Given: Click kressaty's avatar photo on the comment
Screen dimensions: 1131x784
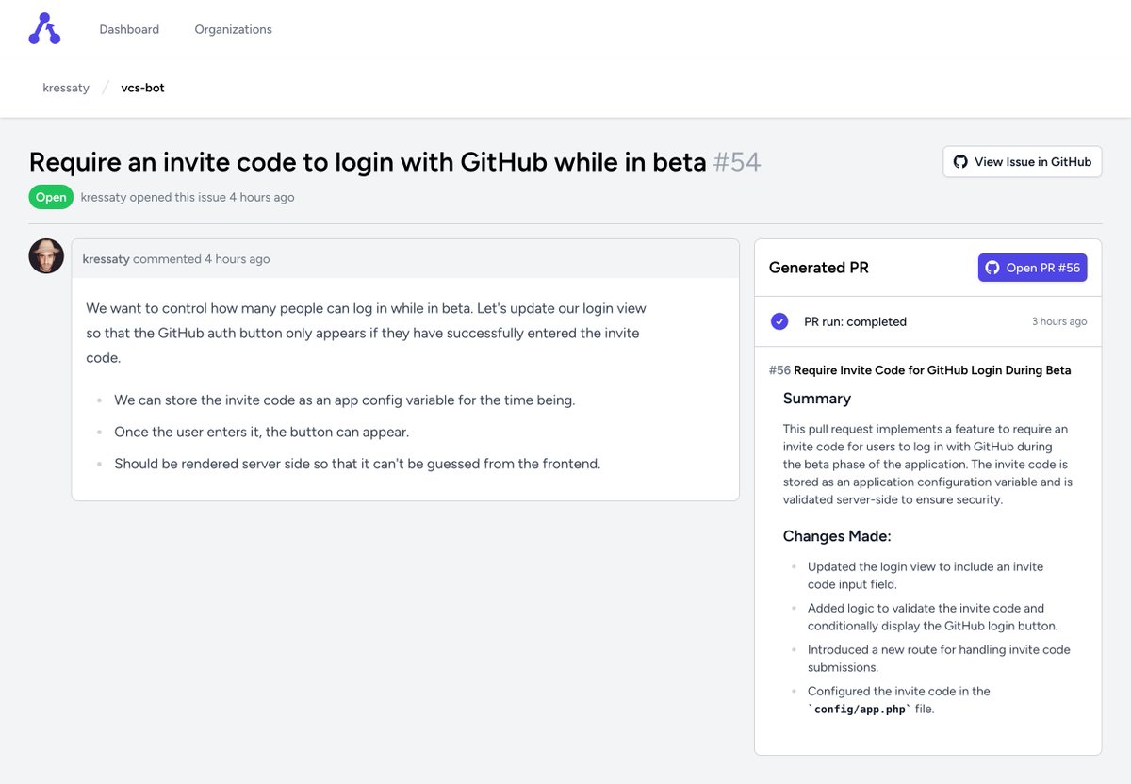Looking at the screenshot, I should tap(45, 255).
